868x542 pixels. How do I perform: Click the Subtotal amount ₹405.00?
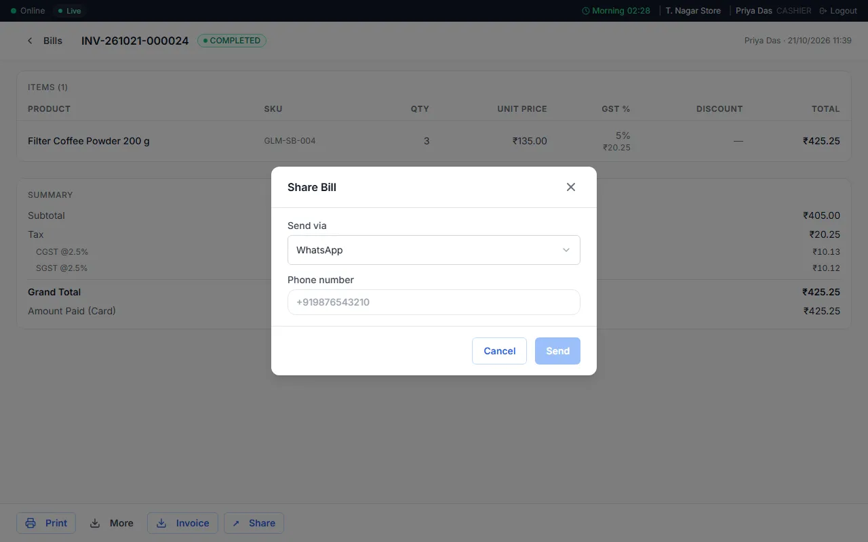(821, 215)
